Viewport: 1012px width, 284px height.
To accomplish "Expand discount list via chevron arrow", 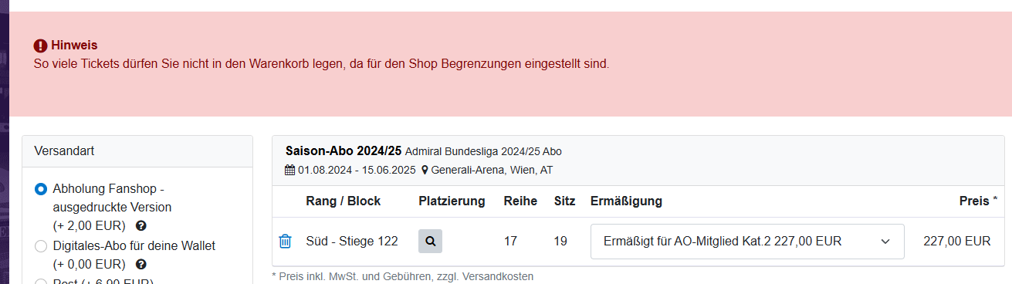I will (x=885, y=242).
